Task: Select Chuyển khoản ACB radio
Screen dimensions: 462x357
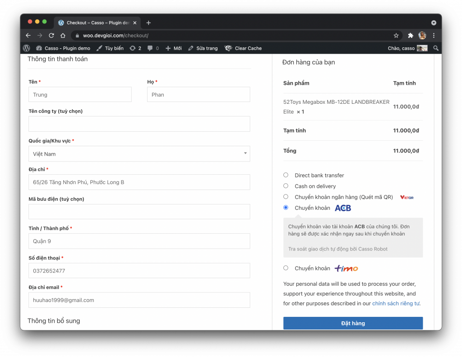Action: (286, 208)
